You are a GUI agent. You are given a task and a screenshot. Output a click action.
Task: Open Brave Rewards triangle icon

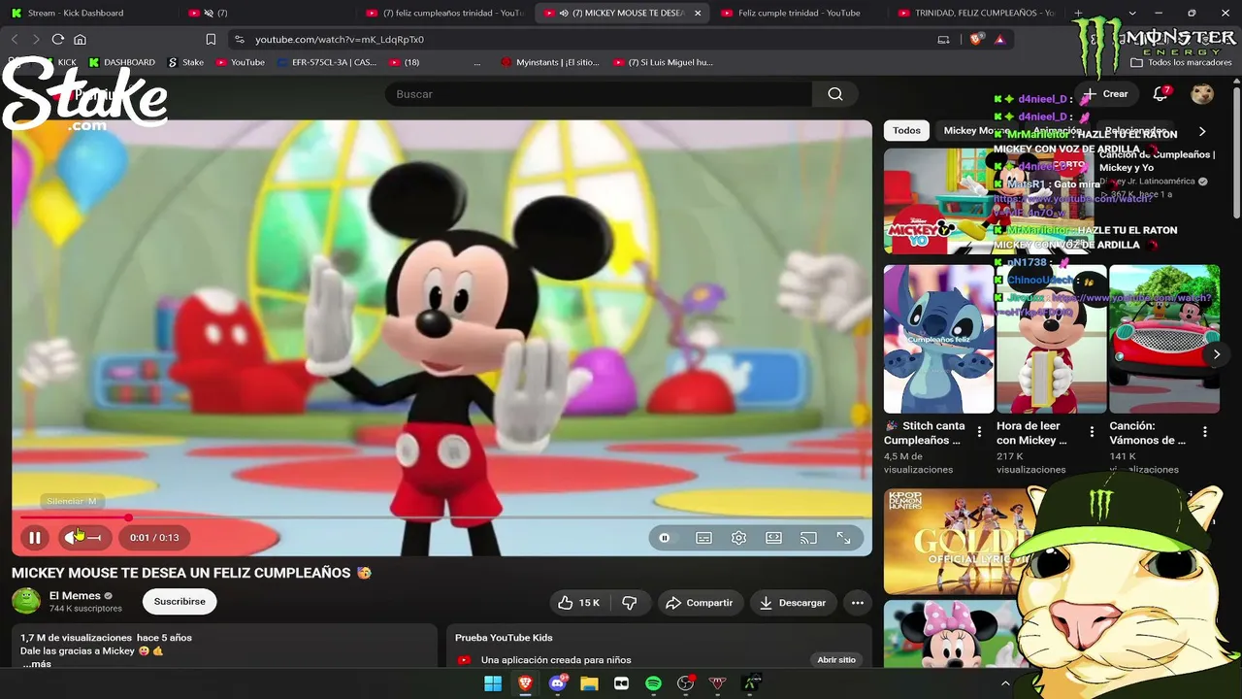999,40
